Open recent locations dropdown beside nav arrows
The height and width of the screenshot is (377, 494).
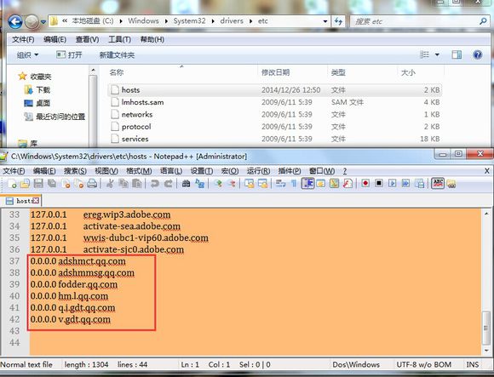[x=43, y=22]
